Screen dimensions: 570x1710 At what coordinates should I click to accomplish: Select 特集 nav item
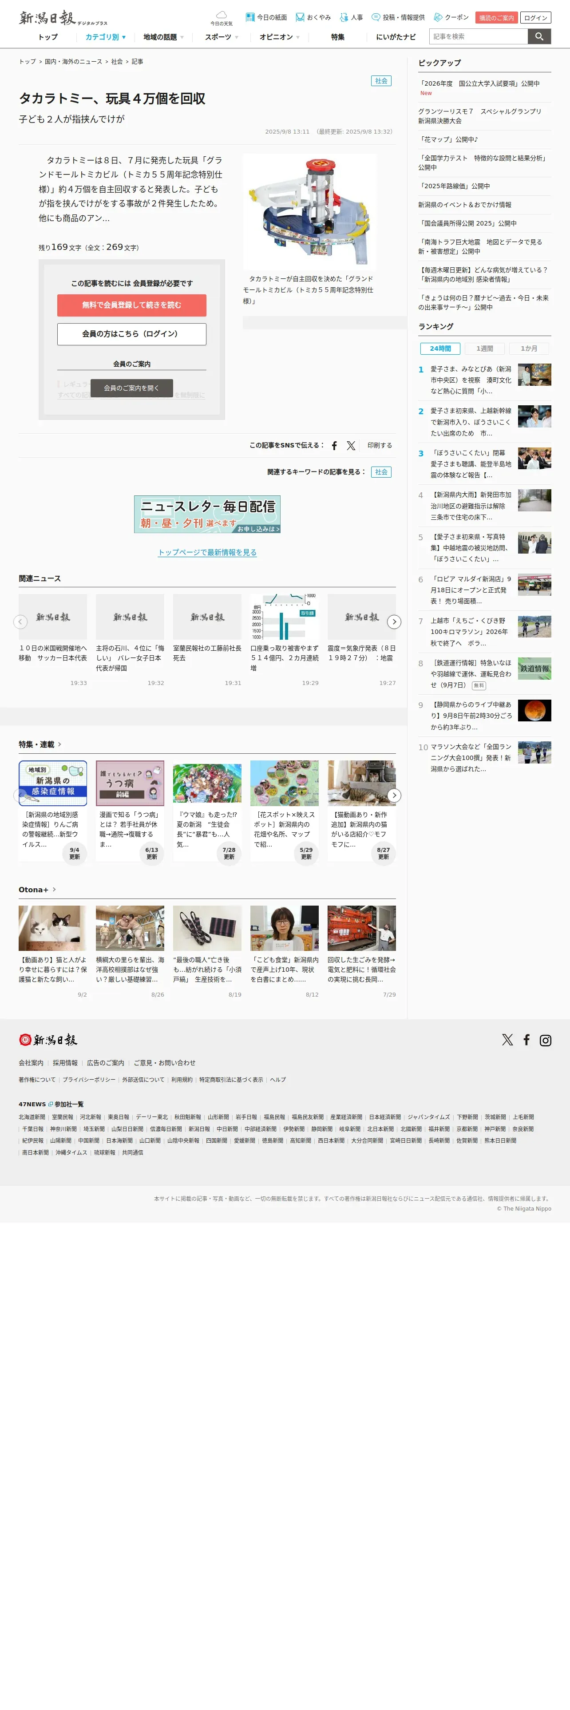coord(338,37)
